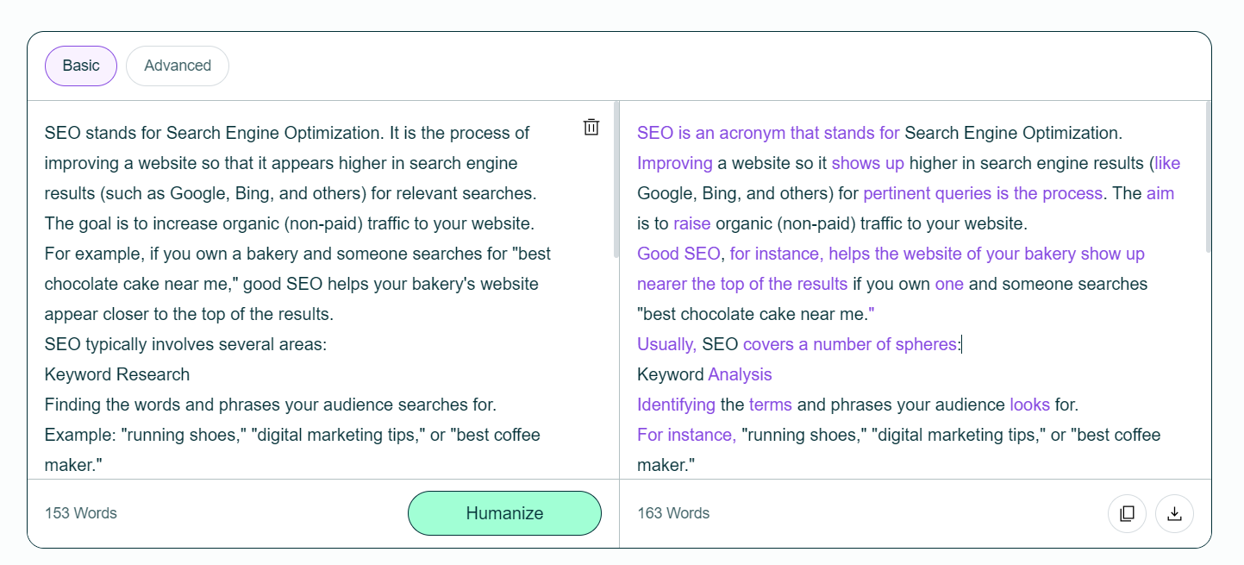Click the output pane's vertical scrollbar
This screenshot has height=565, width=1244.
pos(1208,176)
